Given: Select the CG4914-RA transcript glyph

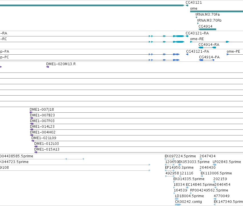Looking at the screenshot, I should click(207, 48).
